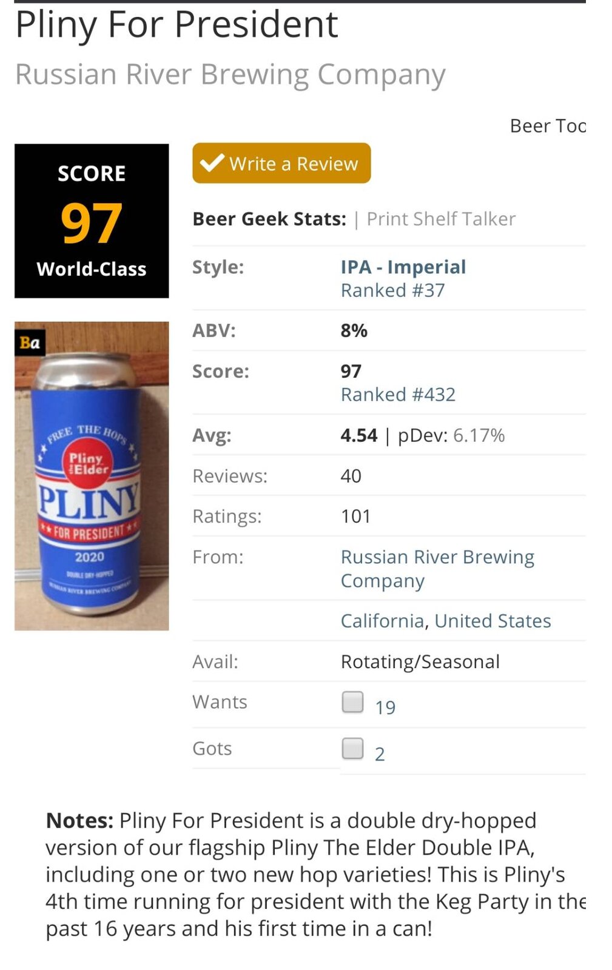
Task: Open the Gots count 2 link
Action: click(380, 754)
